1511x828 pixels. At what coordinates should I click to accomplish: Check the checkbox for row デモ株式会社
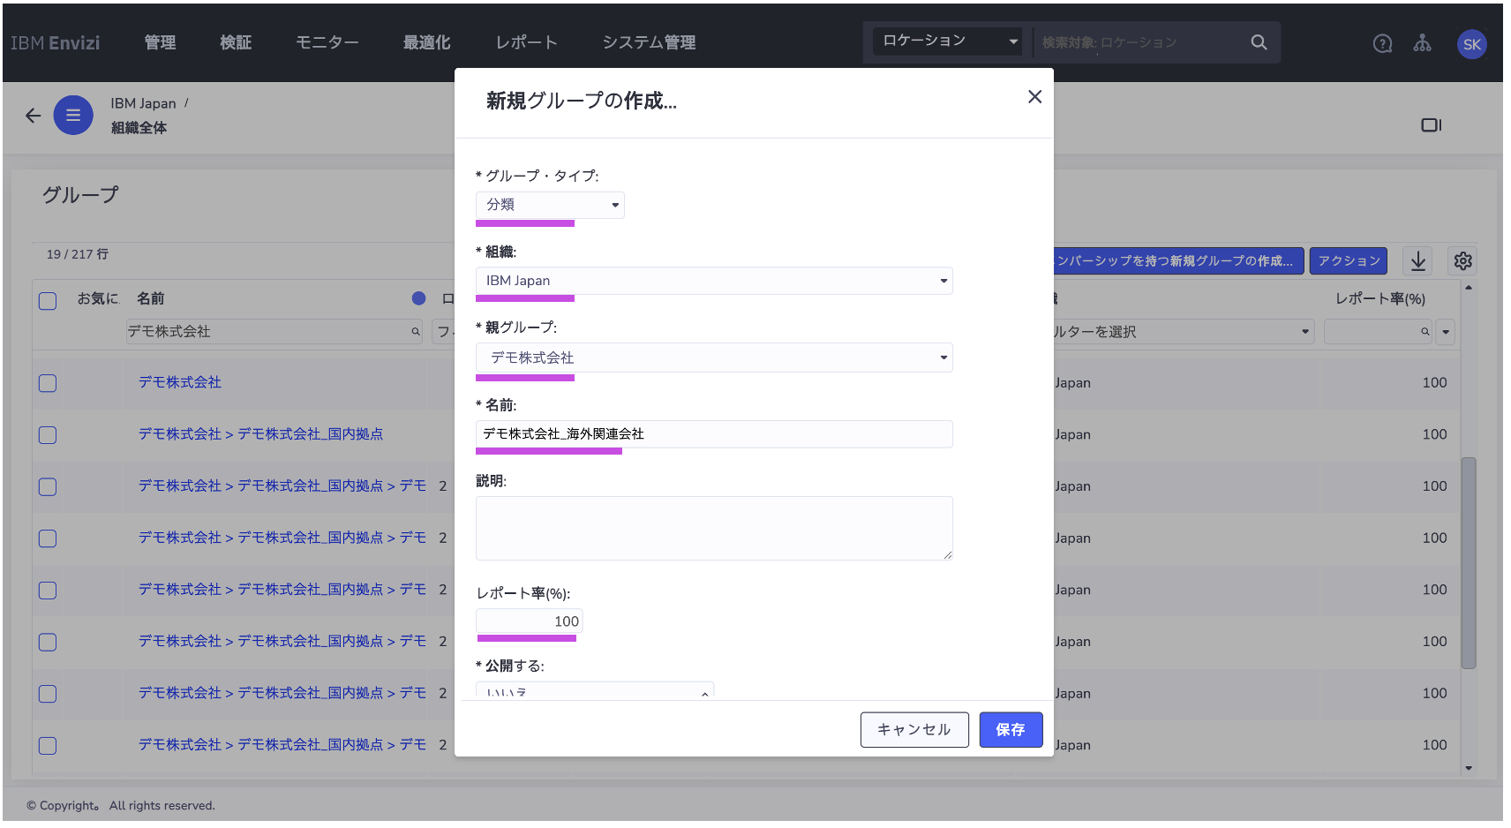point(48,383)
